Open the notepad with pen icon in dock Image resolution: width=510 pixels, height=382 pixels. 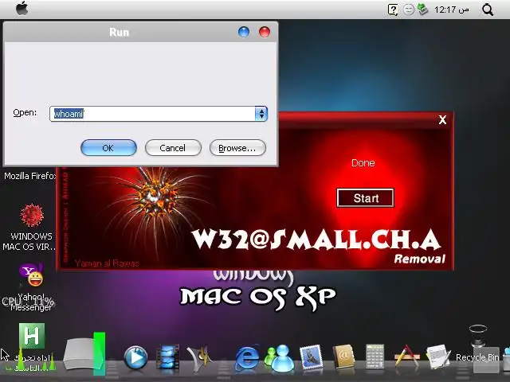438,357
